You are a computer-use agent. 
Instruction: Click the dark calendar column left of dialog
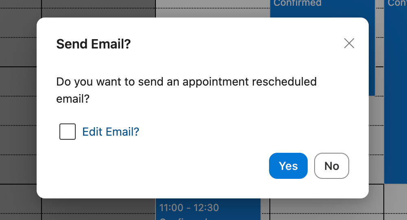[x=18, y=102]
